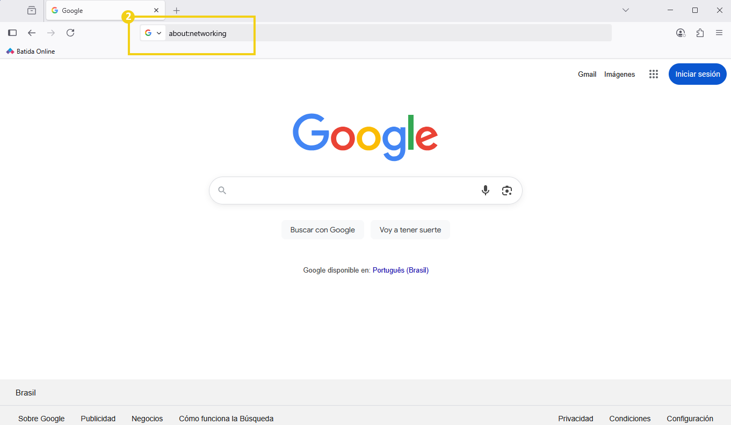Image resolution: width=731 pixels, height=425 pixels.
Task: Open the Gmail link
Action: click(587, 74)
